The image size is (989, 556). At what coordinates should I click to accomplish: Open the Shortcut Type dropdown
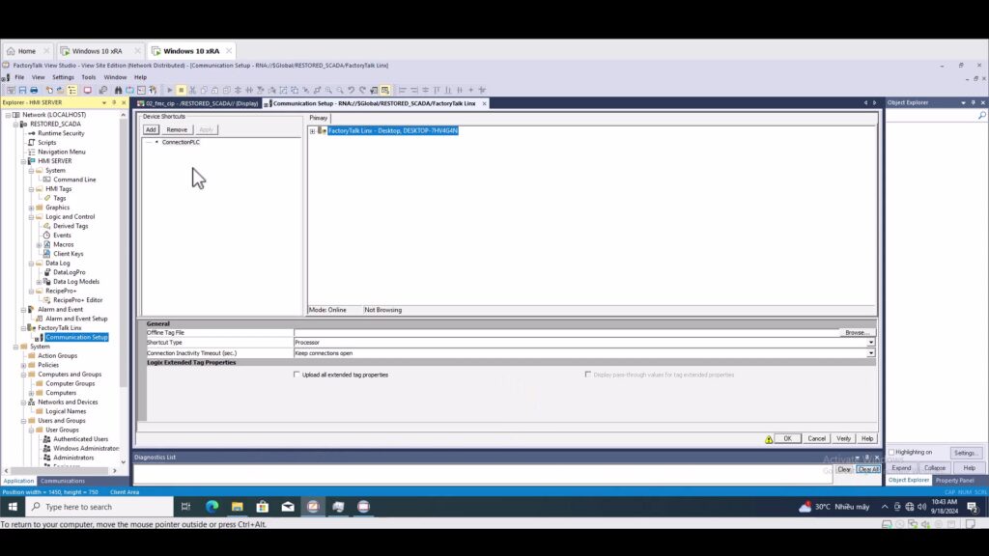870,343
